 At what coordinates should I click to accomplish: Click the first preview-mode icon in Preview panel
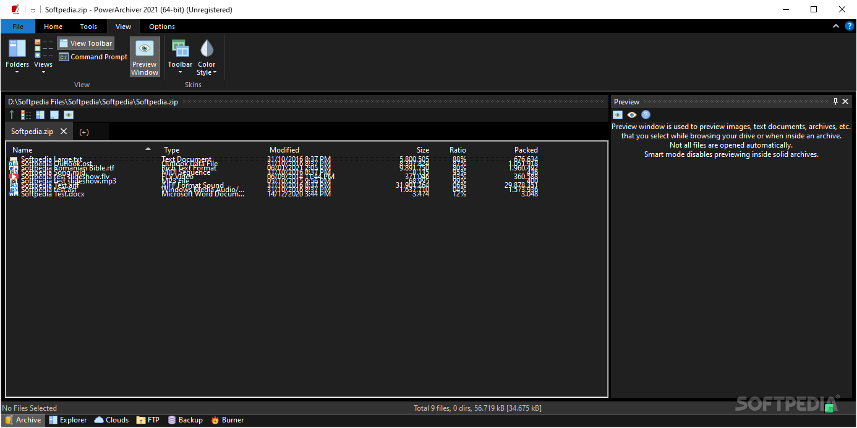pos(618,115)
